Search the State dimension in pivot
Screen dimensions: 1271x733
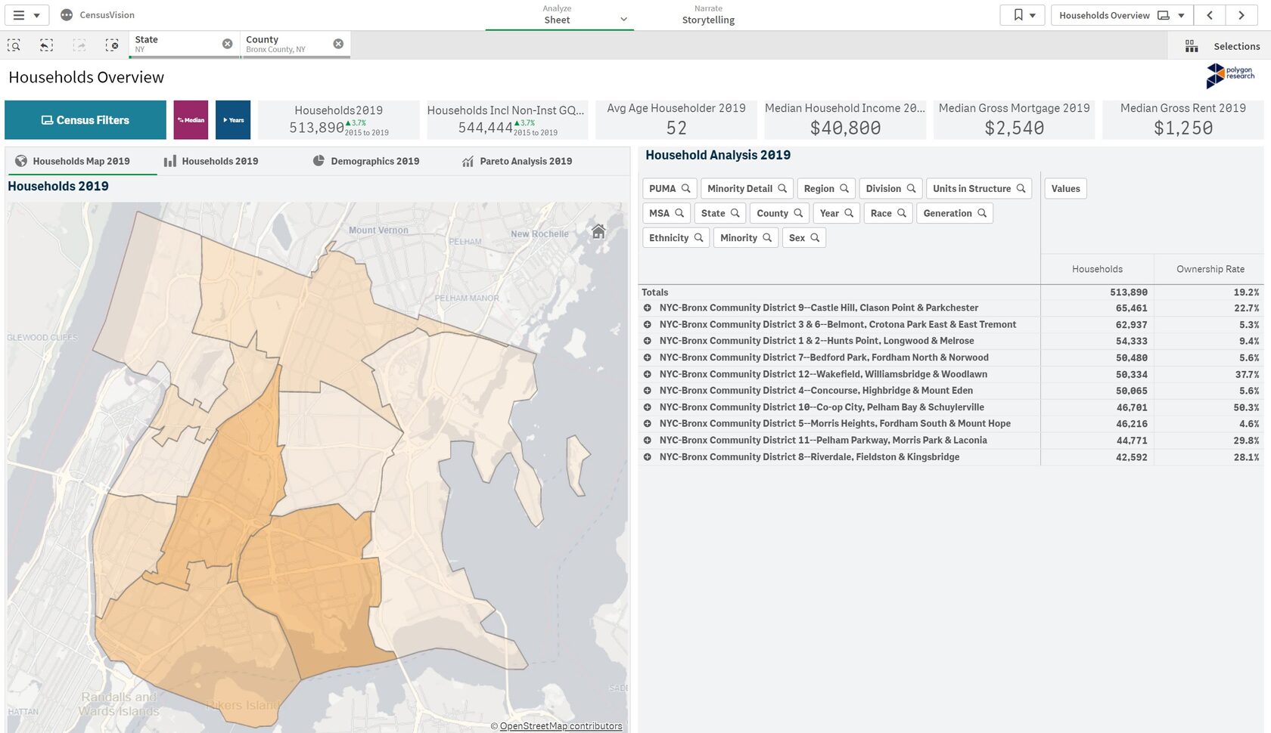(x=720, y=213)
